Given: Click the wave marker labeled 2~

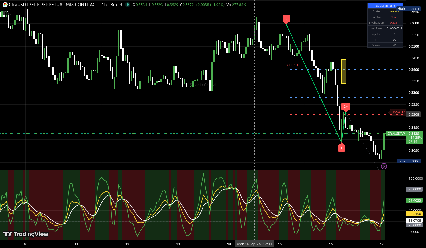Looking at the screenshot, I should point(345,107).
